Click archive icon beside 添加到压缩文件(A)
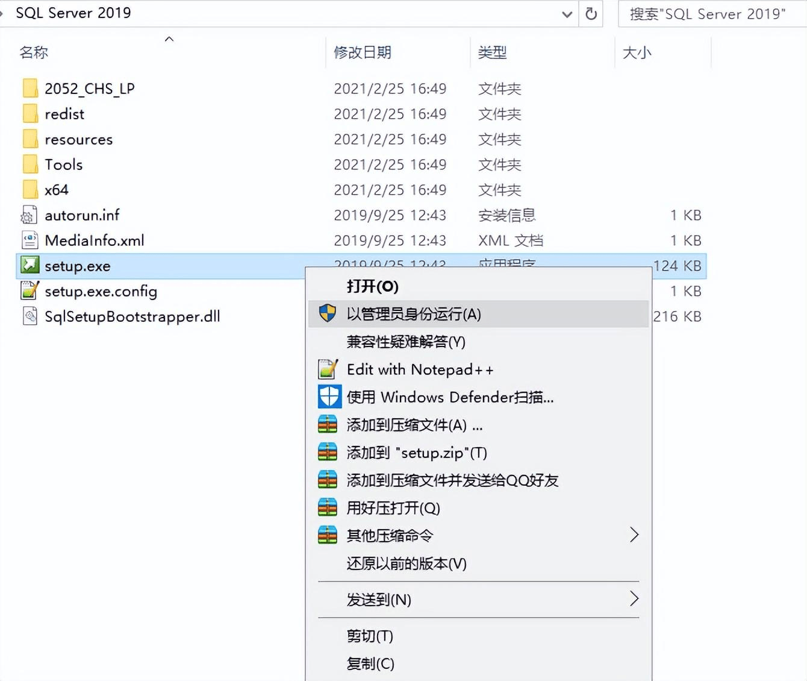The height and width of the screenshot is (681, 807). click(328, 424)
